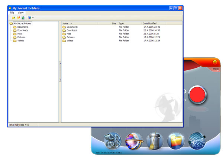This screenshot has height=158, width=223.
Task: Sort by the Name column header
Action: (x=80, y=23)
